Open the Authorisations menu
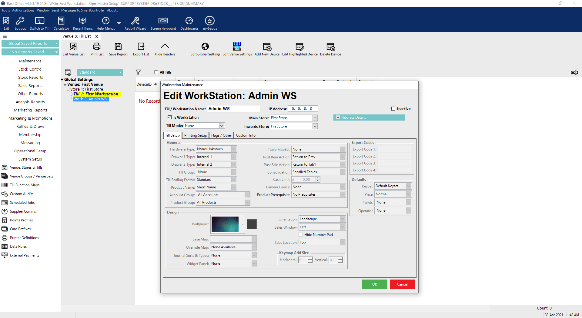This screenshot has width=582, height=318. pos(23,10)
